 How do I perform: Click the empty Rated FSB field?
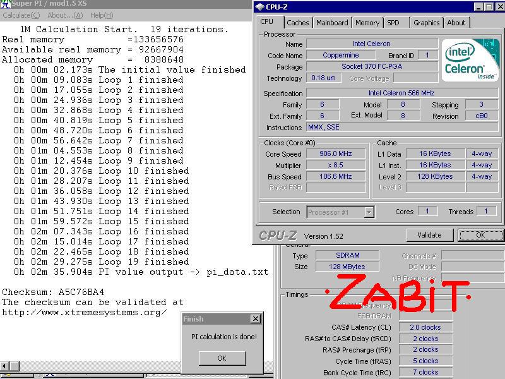pos(336,187)
